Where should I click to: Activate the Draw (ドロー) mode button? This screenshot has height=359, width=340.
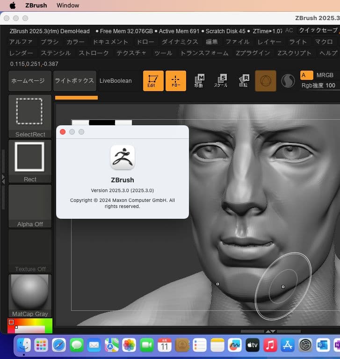coord(176,81)
